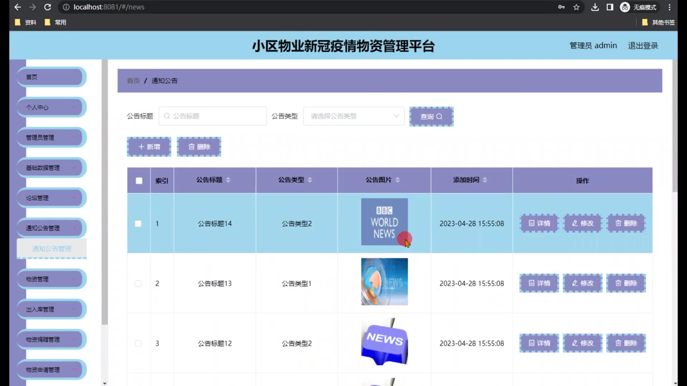Select 通知公告管理 submenu item

[52, 249]
